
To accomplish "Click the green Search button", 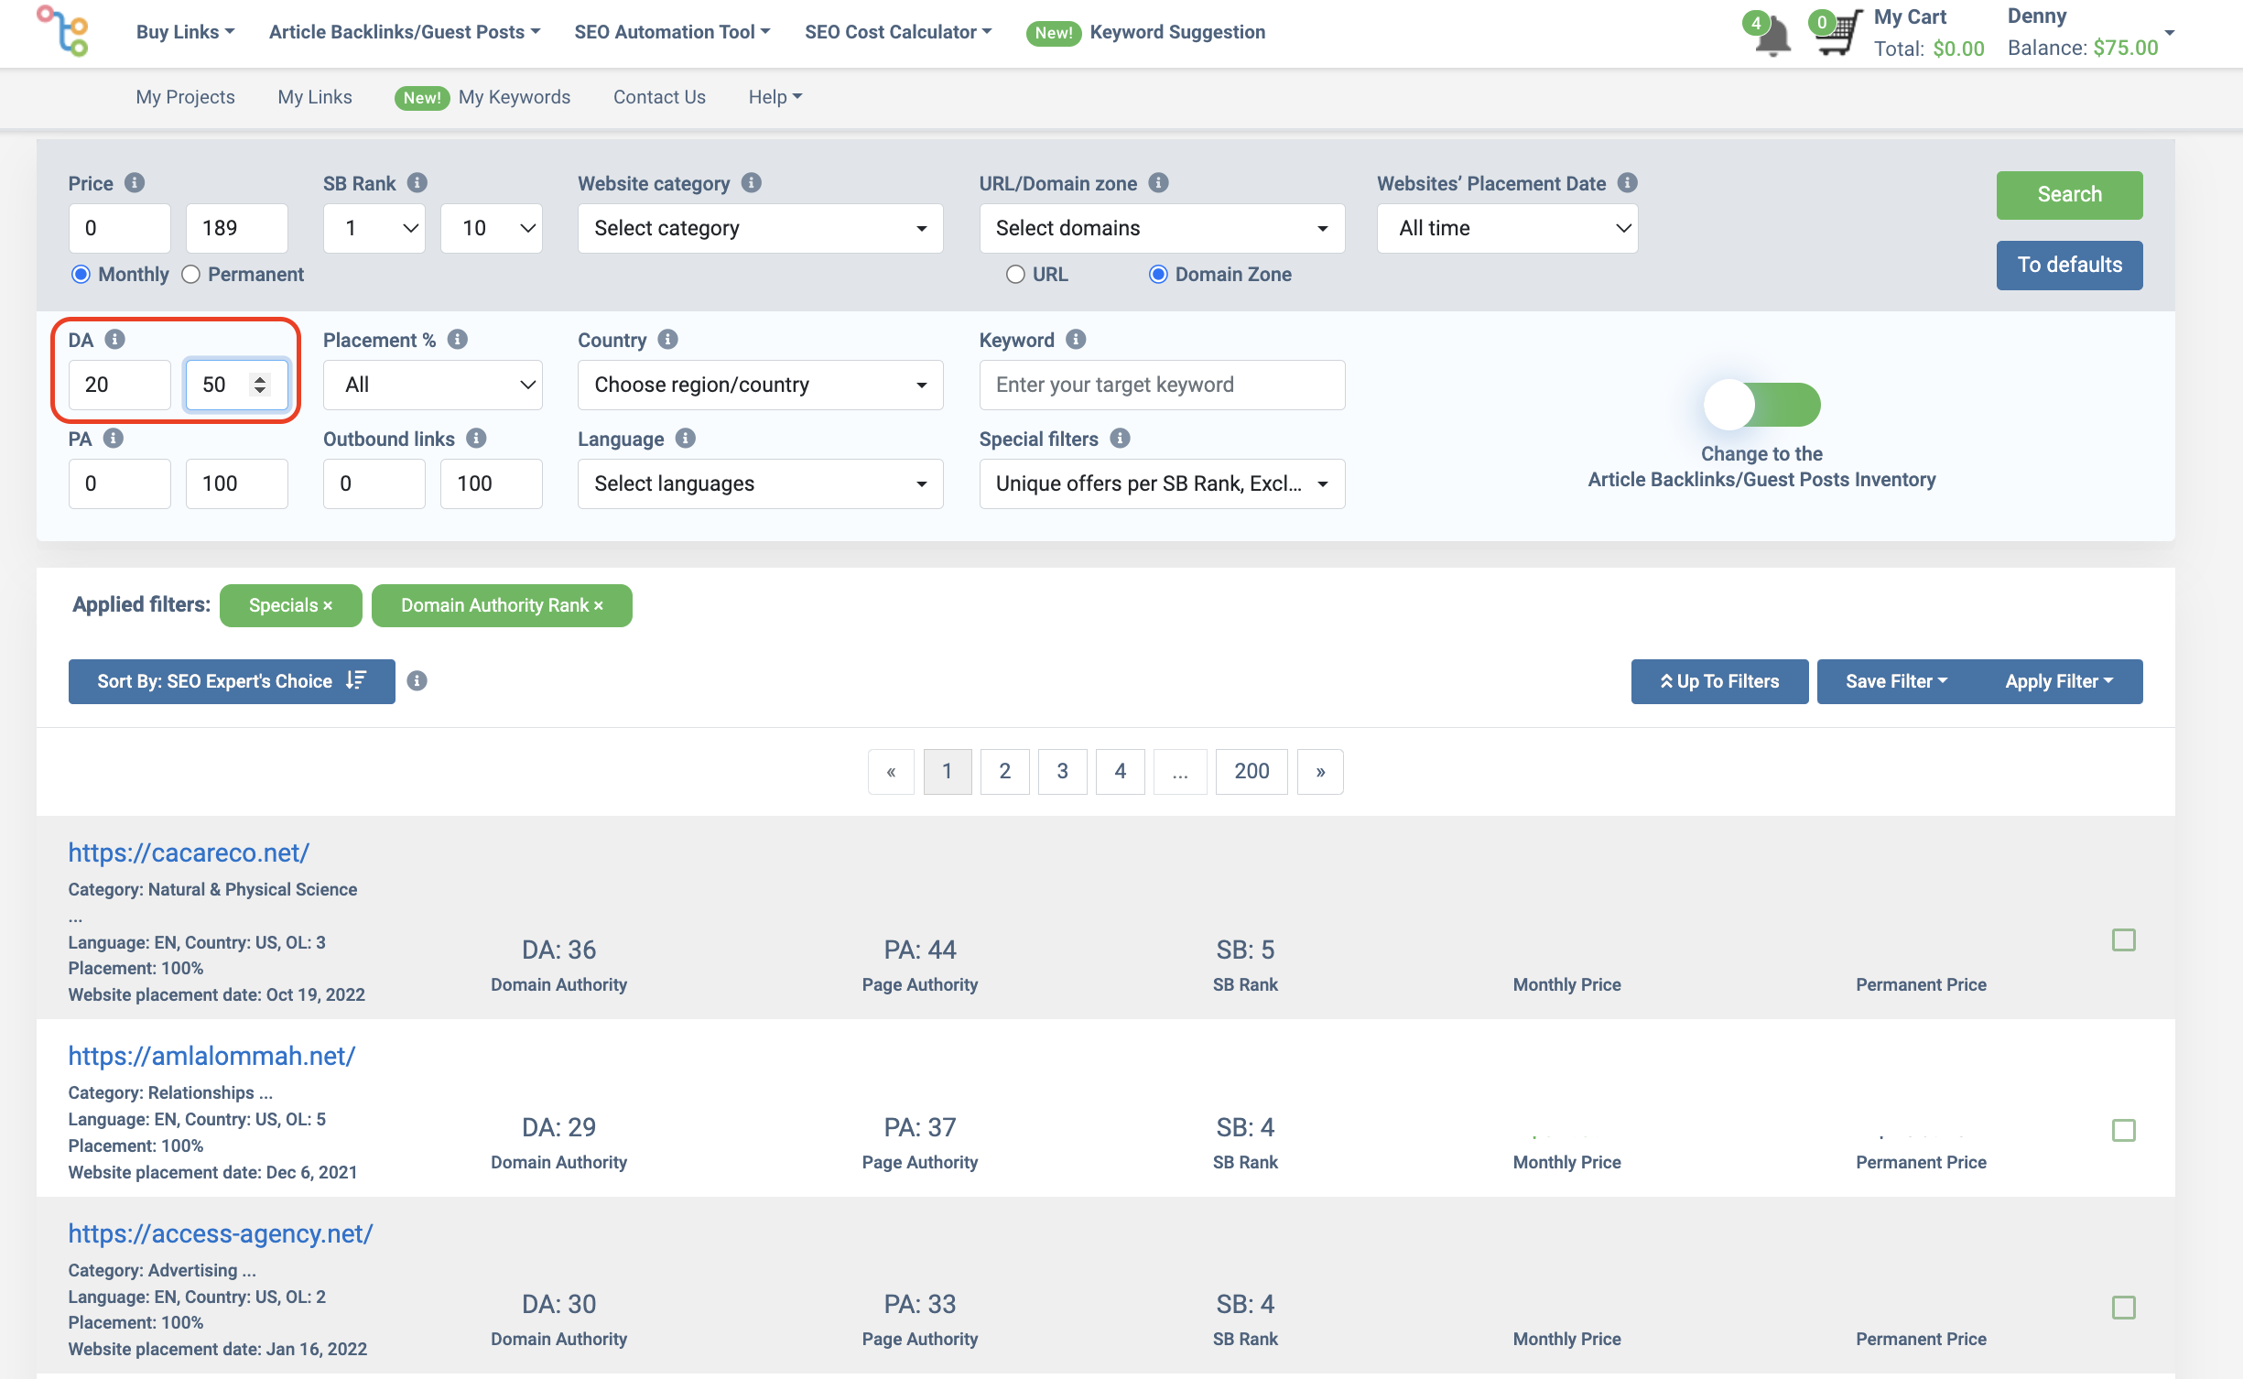I will coord(2070,195).
